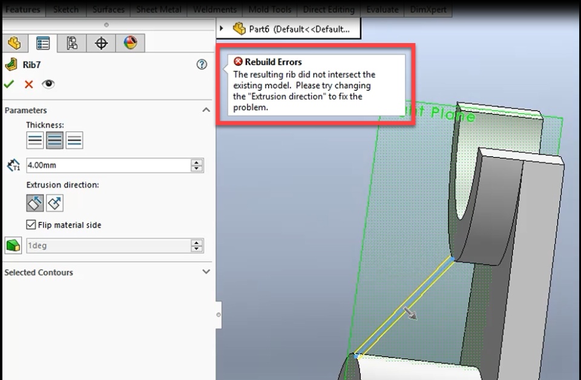The image size is (581, 380).
Task: Open Rib7 help question mark
Action: coord(202,65)
